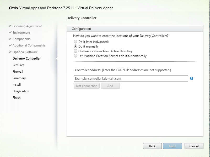Click the checkmark next to Environment
Screen dimensions: 210x157
click(10, 33)
